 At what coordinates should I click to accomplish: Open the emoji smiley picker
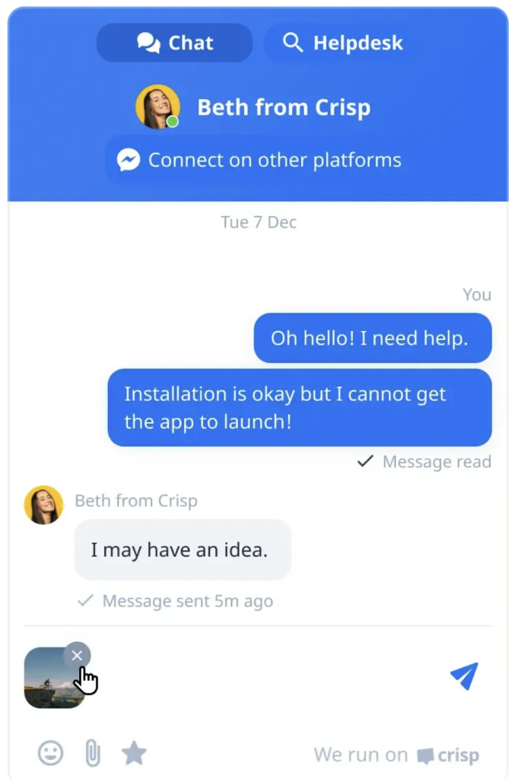pos(51,753)
